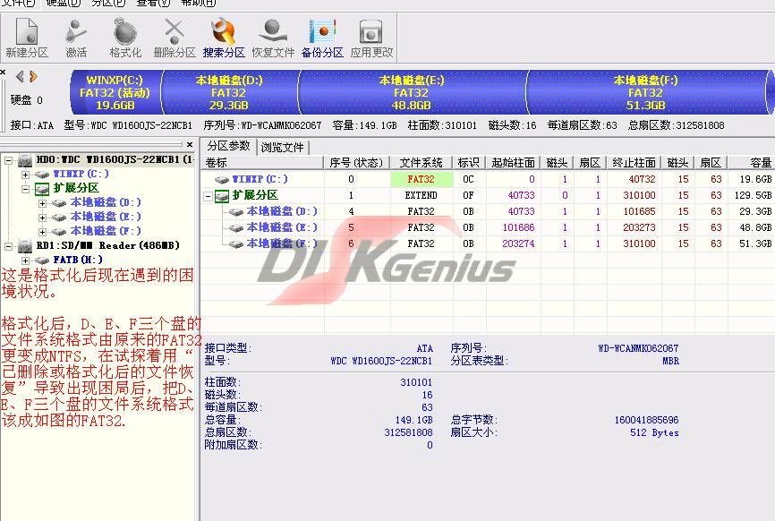Click the 512 Bytes sector size value
This screenshot has height=521, width=775.
[654, 432]
